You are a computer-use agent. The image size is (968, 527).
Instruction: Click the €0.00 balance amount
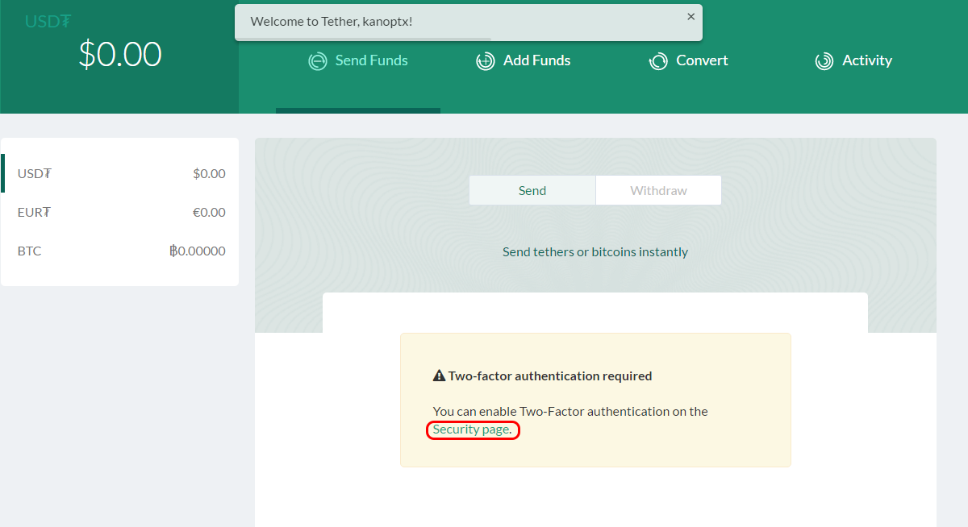[x=208, y=212]
